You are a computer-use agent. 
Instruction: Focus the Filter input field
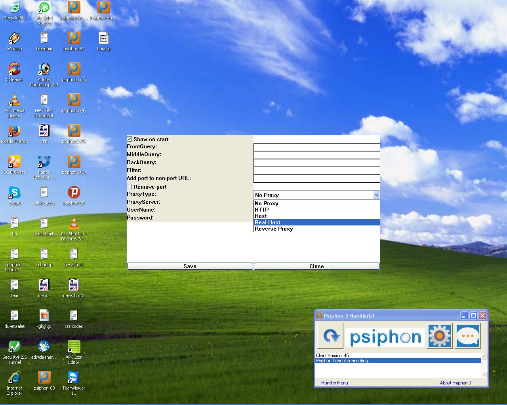(x=316, y=171)
